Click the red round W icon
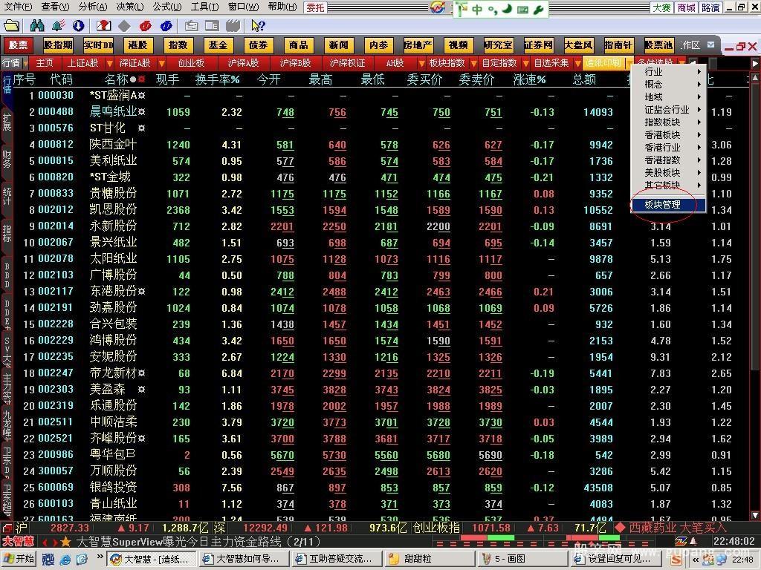The height and width of the screenshot is (570, 761). pos(145,26)
